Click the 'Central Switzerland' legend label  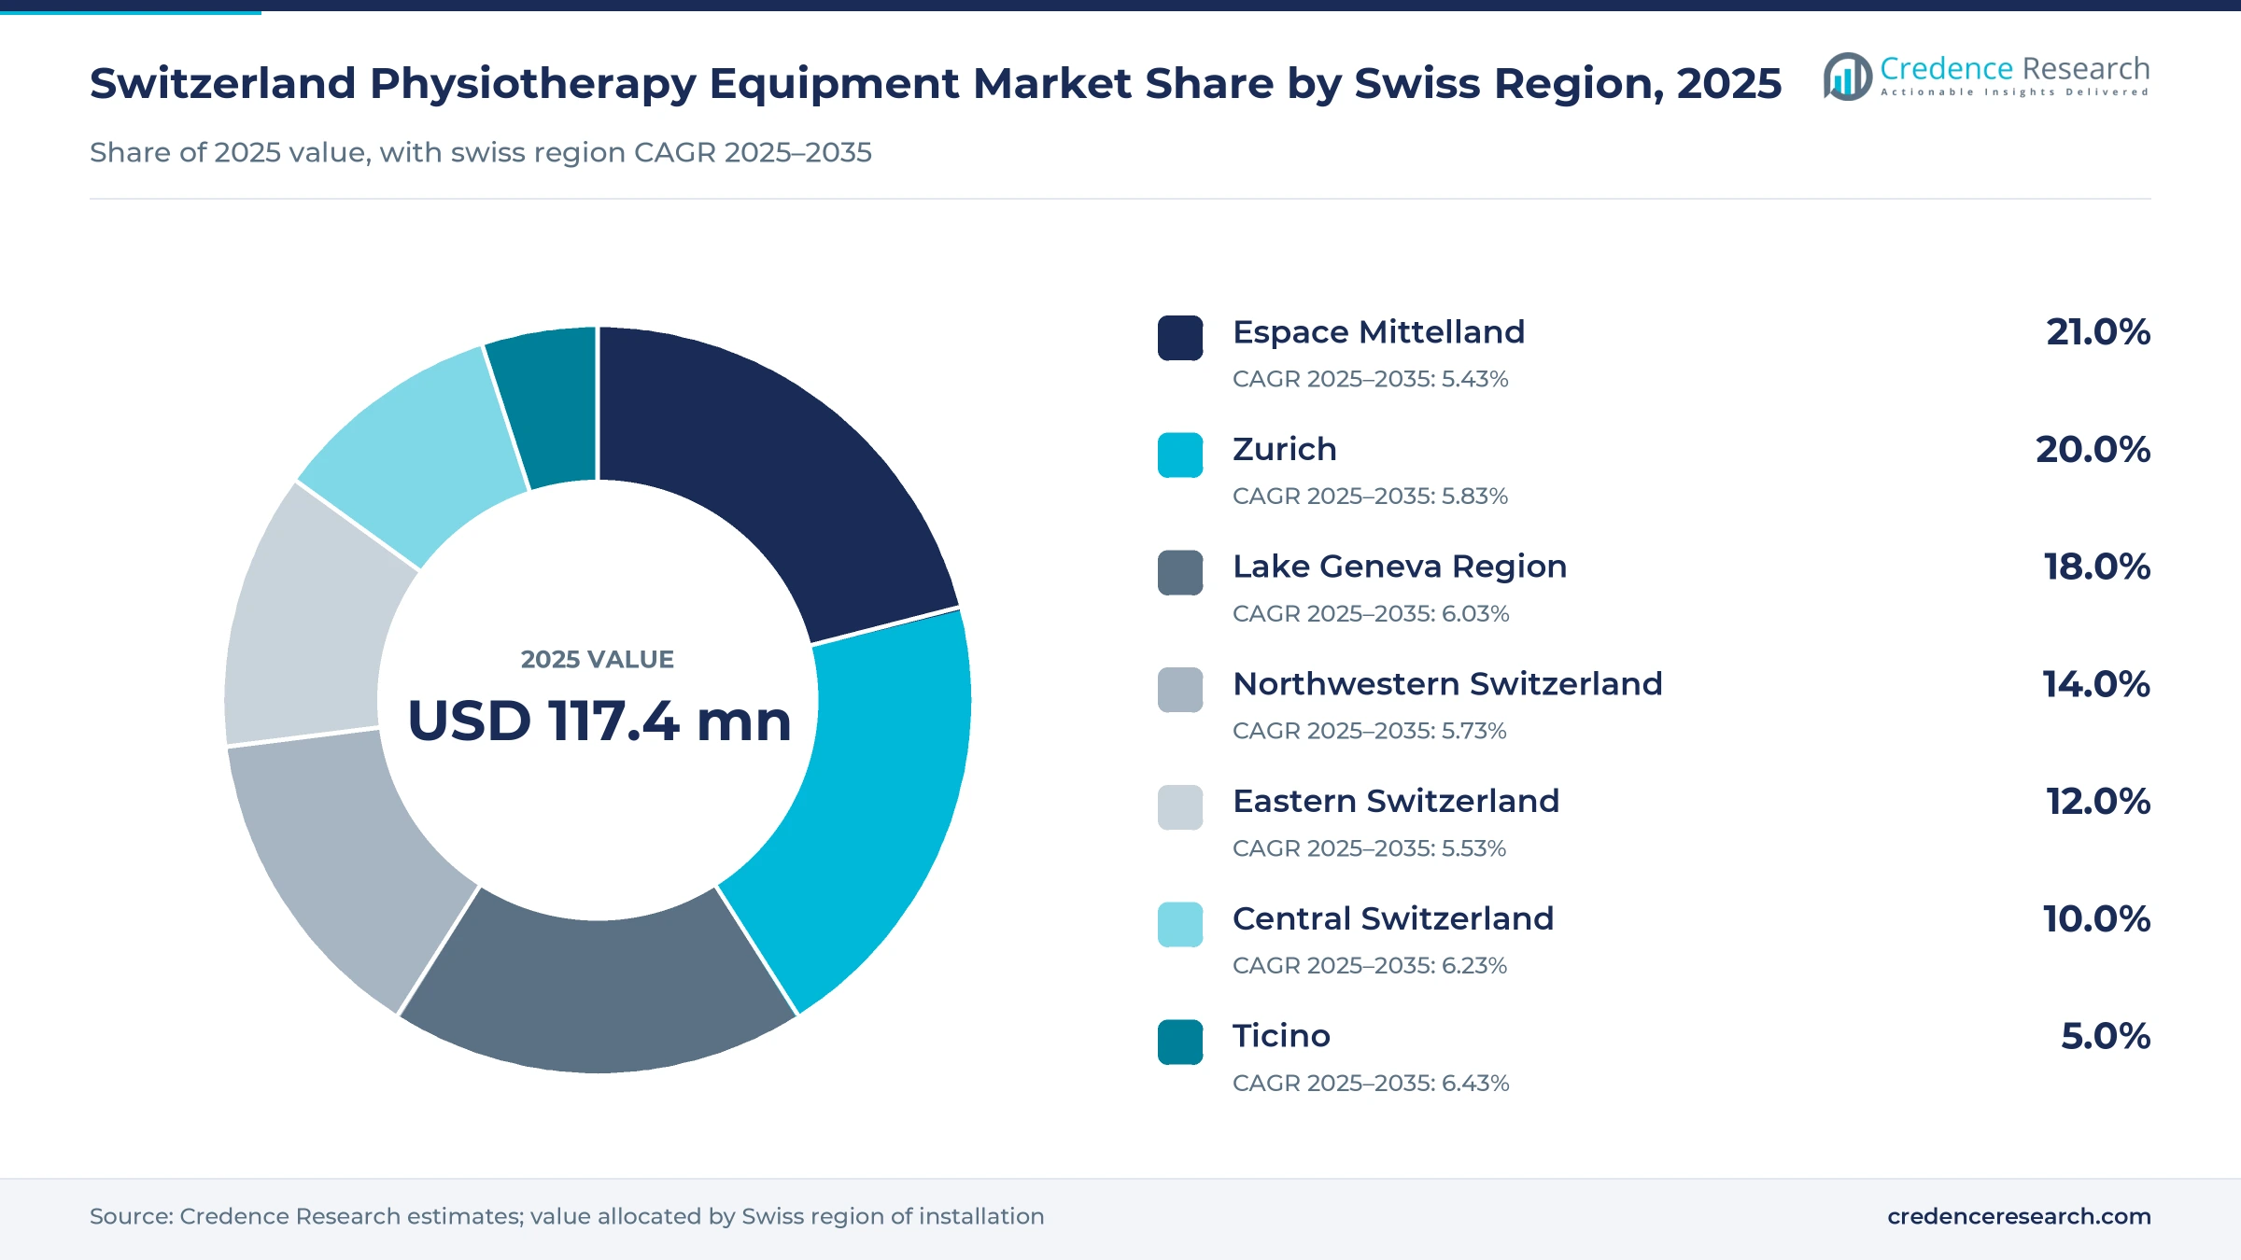point(1393,918)
